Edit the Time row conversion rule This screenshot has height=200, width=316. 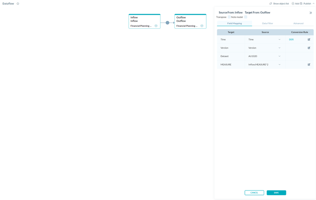point(309,39)
